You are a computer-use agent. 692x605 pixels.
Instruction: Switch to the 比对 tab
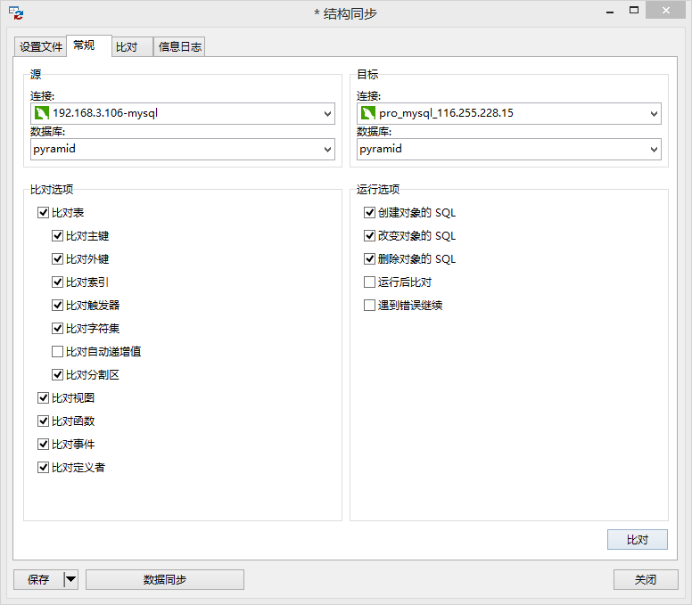click(132, 46)
